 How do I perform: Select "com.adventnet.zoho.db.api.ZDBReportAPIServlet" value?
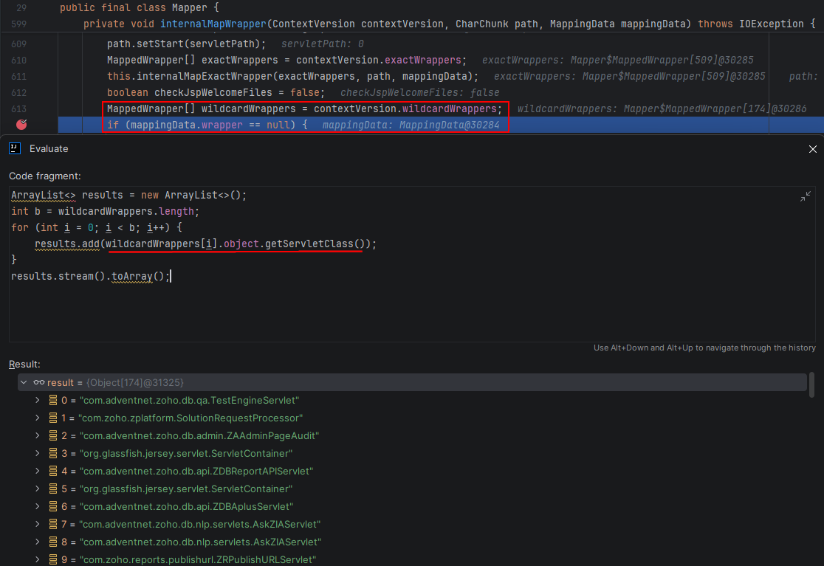click(x=196, y=471)
